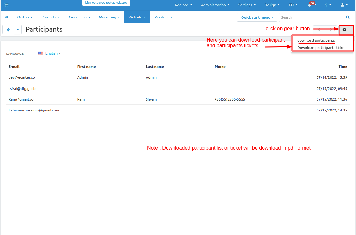Click the shopping cart icon in top bar
The height and width of the screenshot is (235, 356).
[x=6, y=5]
